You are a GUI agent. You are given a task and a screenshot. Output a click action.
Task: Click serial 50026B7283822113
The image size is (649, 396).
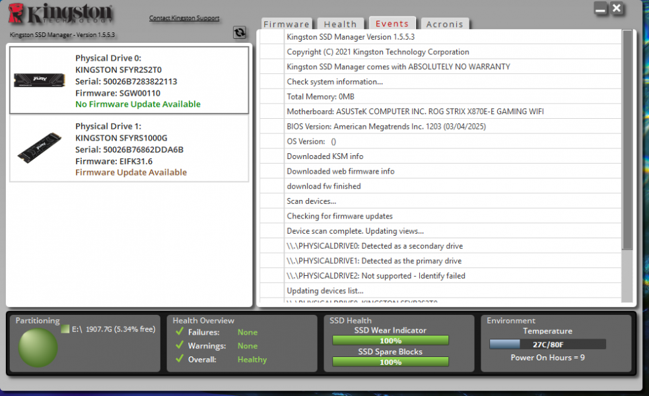coord(126,82)
